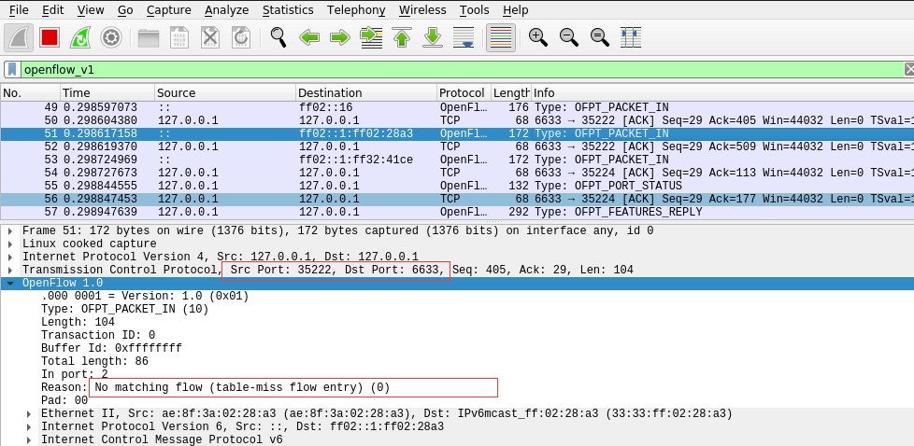The width and height of the screenshot is (914, 446).
Task: Expand Internet Control Message Protocol v6
Action: coord(29,439)
